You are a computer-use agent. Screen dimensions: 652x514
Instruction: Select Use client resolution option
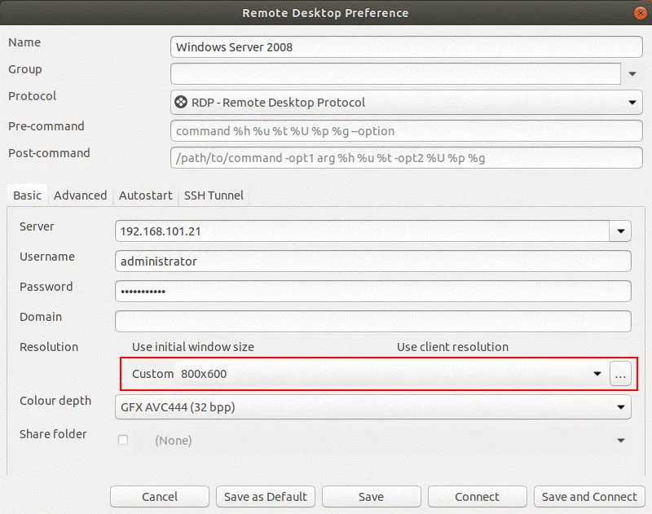point(452,347)
